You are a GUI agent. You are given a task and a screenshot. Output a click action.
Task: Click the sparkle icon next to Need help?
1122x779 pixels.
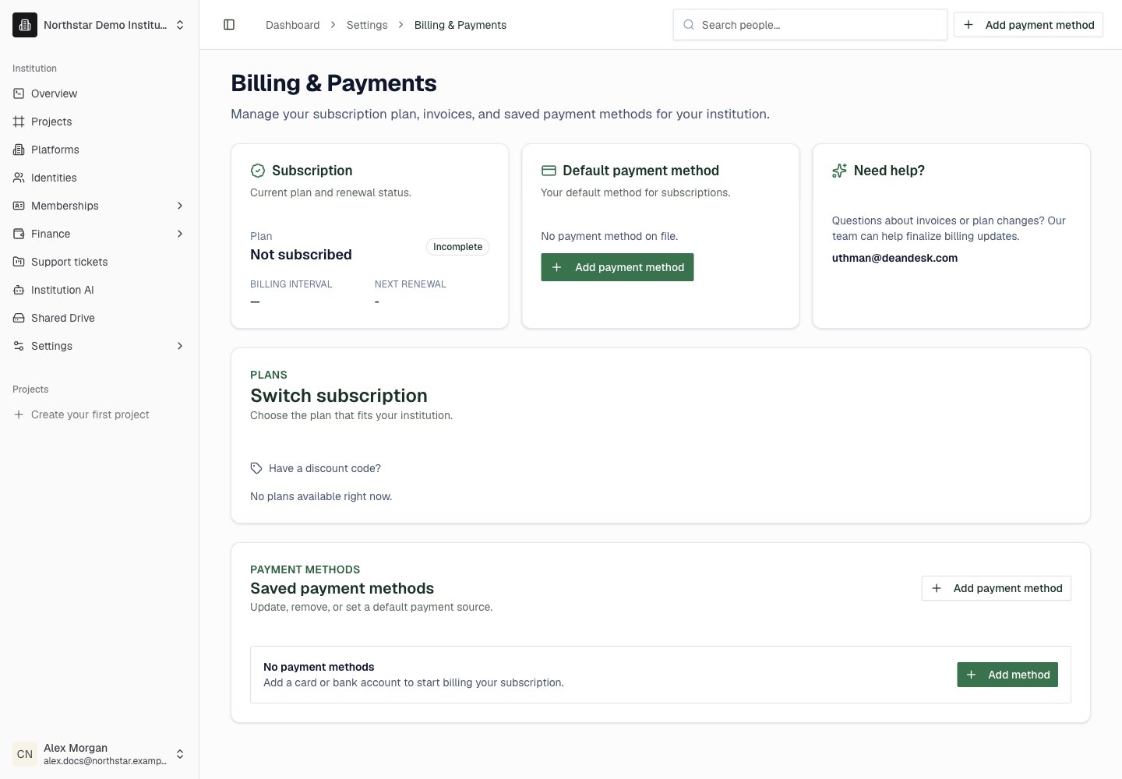pos(839,171)
